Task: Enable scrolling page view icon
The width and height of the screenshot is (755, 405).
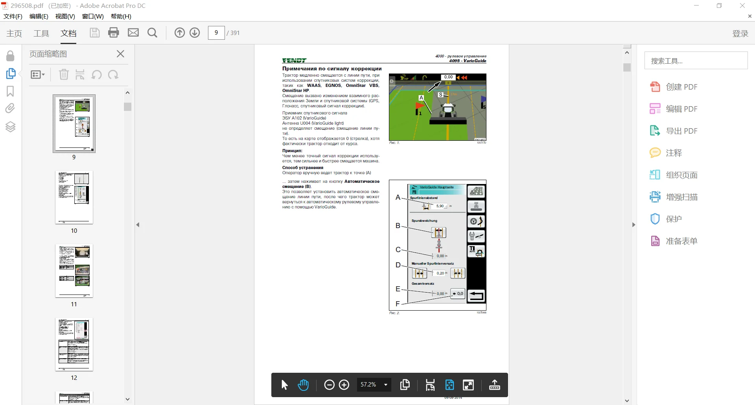Action: click(430, 385)
